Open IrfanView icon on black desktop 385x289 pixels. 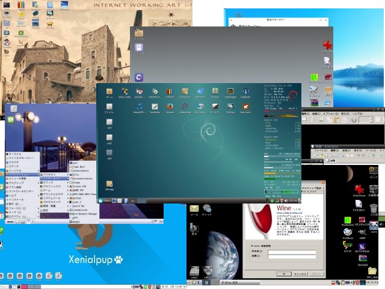359,190
